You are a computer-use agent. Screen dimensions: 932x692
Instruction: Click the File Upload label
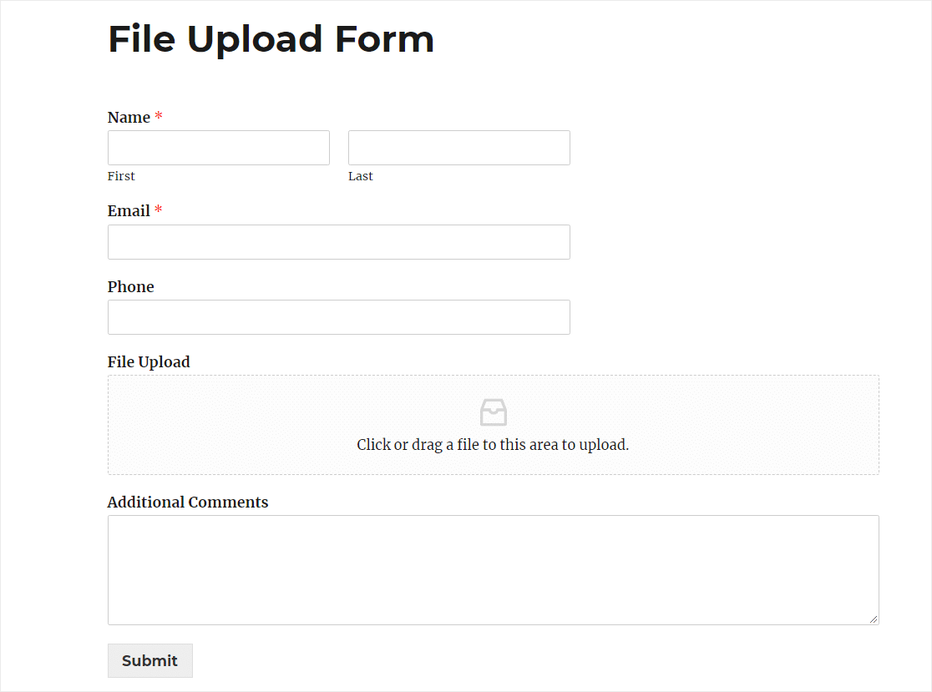pyautogui.click(x=149, y=362)
